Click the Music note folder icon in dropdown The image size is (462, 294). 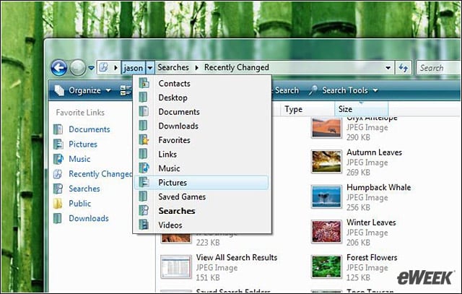144,168
